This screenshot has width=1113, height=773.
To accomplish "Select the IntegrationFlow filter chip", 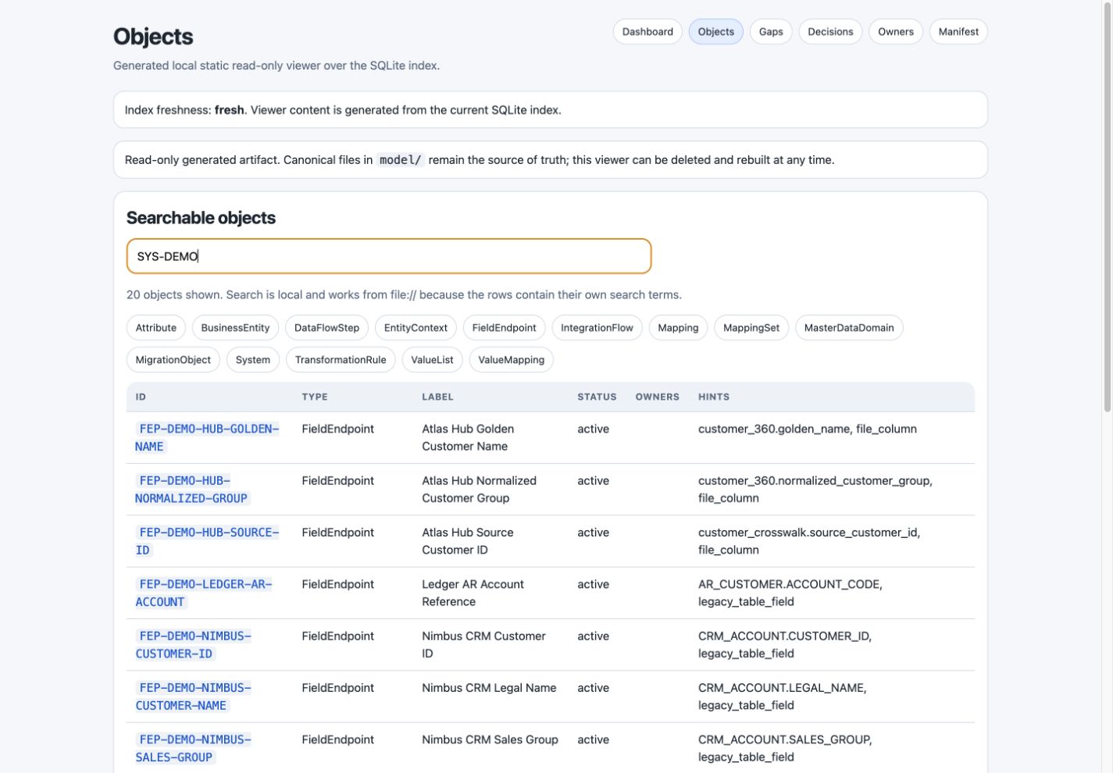I will [x=597, y=328].
